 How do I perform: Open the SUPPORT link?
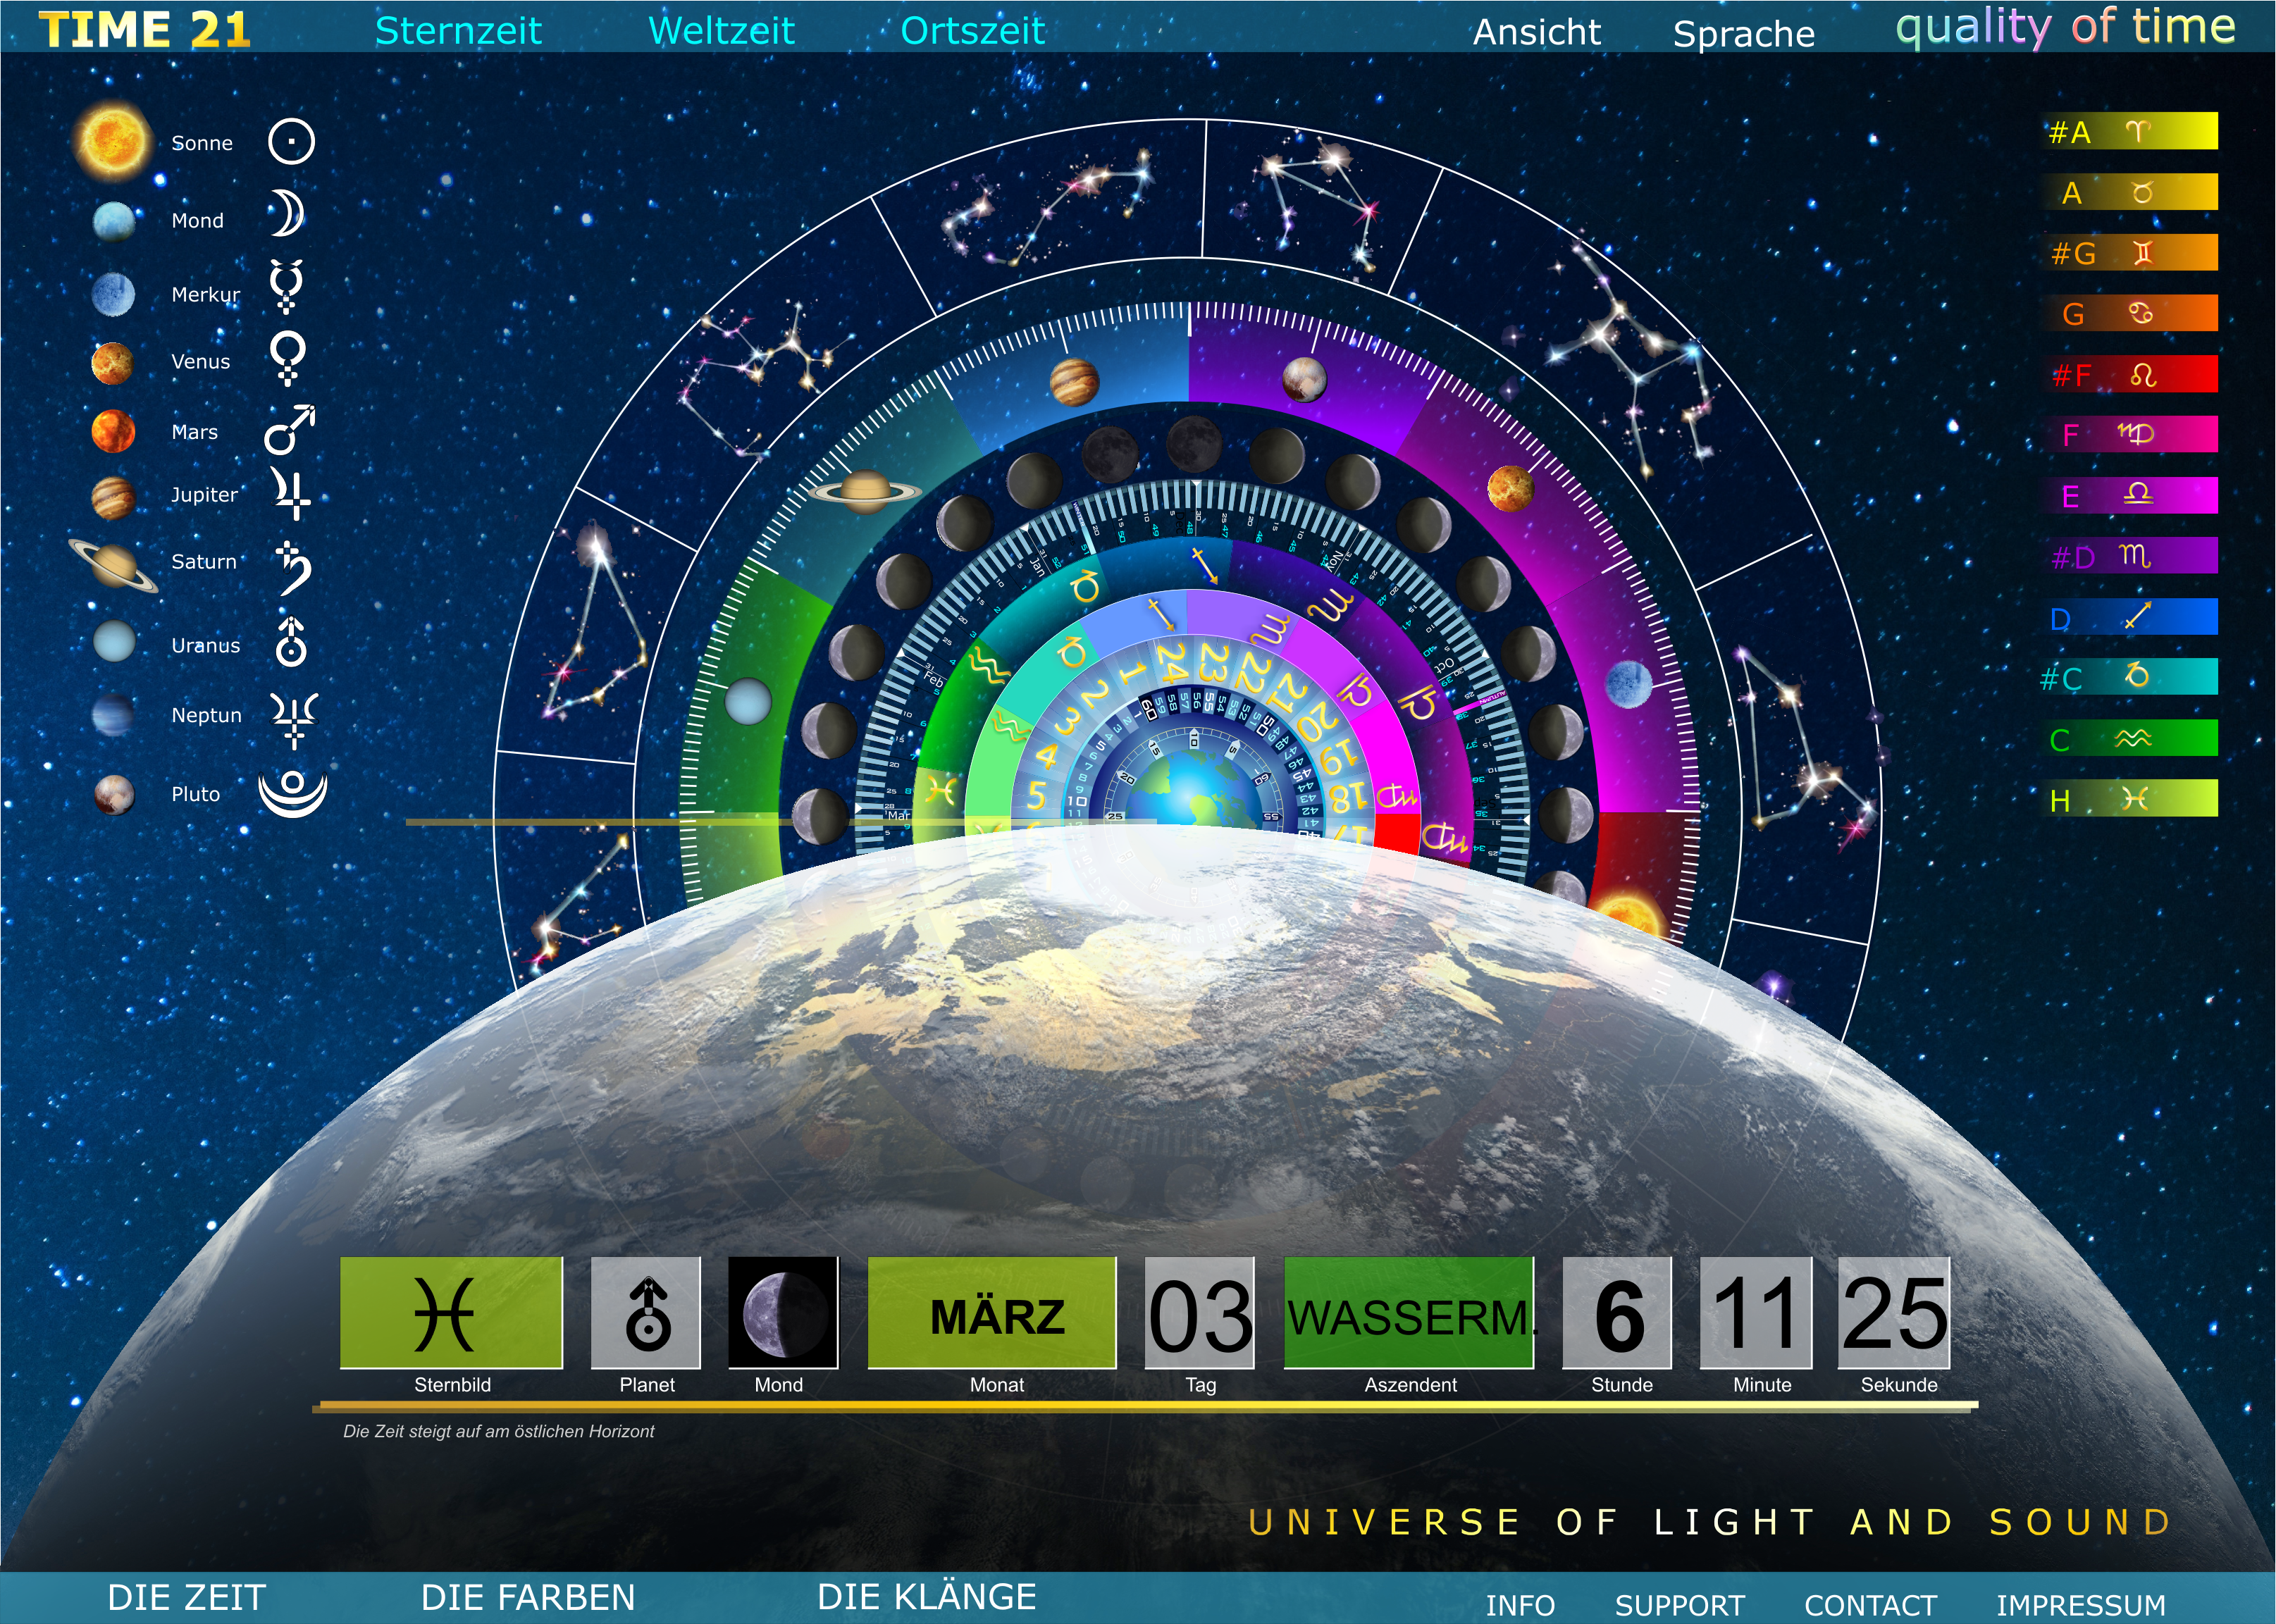point(1679,1605)
